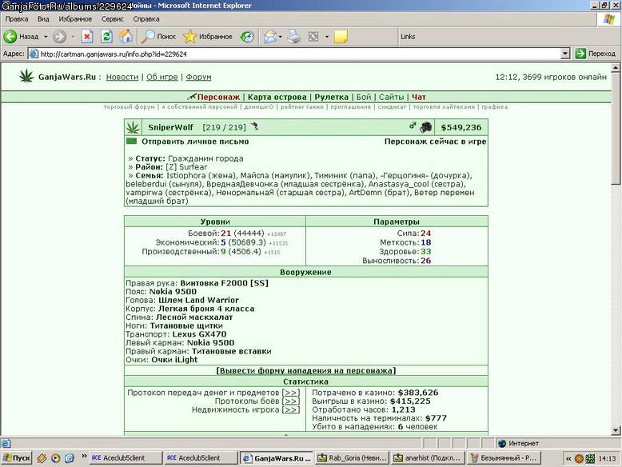Screen dimensions: 622x467
Task: Switch to Rab_Goria taskbar window
Action: 352,458
